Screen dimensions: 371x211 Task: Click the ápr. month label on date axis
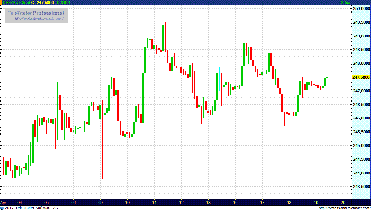point(4,203)
